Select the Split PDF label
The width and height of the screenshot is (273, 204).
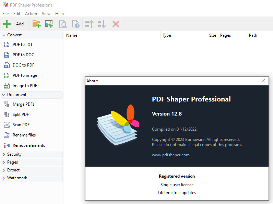(21, 115)
